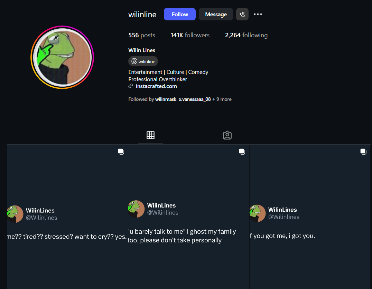372x289 pixels.
Task: Switch to the posts grid tab
Action: [x=151, y=135]
